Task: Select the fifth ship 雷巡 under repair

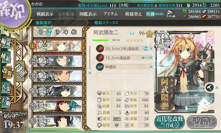Action: [59, 106]
